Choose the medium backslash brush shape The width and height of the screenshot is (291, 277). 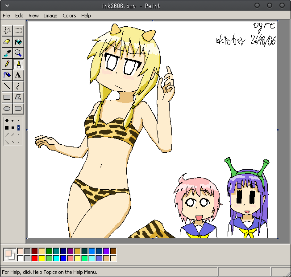(x=12, y=142)
